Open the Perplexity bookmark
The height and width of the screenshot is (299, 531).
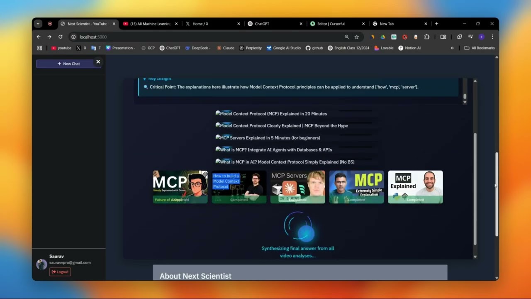[250, 48]
